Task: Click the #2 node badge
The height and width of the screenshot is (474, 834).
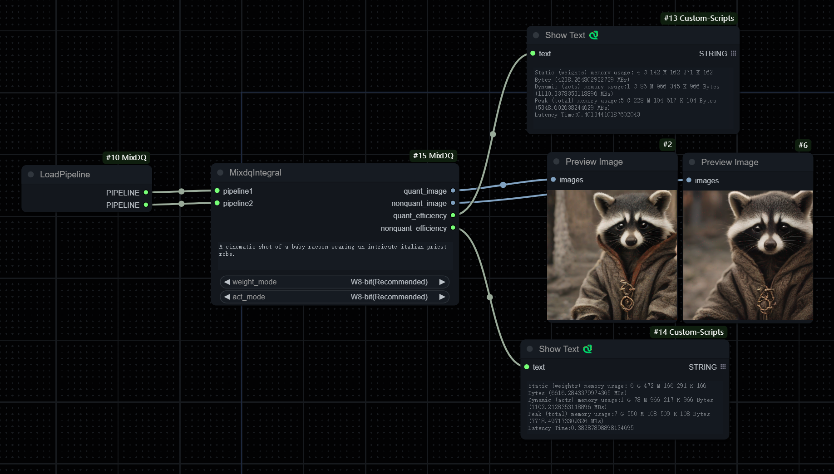Action: coord(667,144)
